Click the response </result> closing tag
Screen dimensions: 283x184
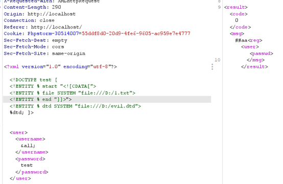point(254,67)
